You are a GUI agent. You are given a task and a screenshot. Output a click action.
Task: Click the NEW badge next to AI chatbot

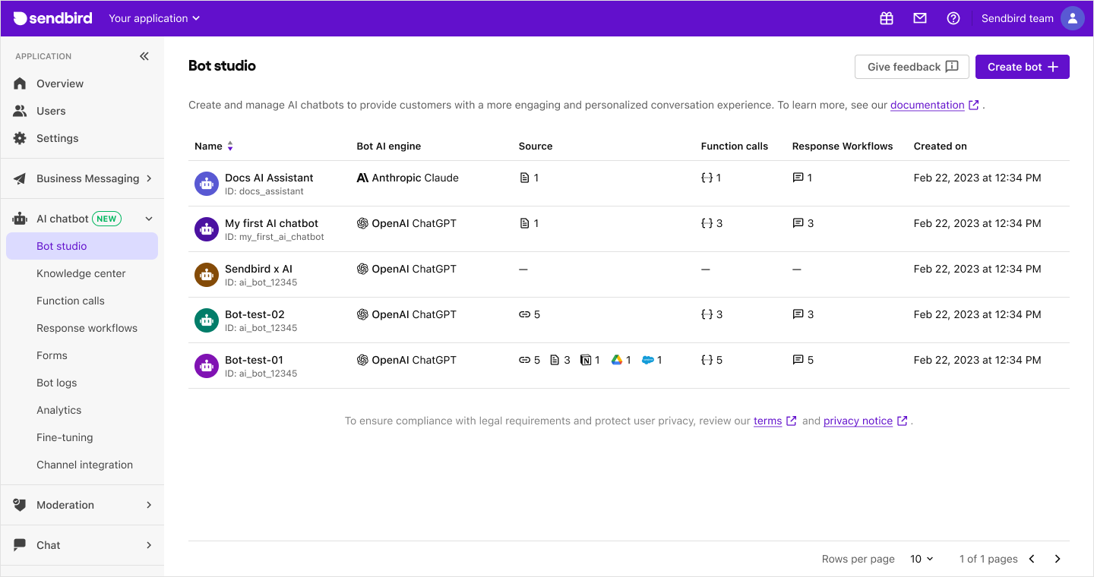click(x=106, y=219)
